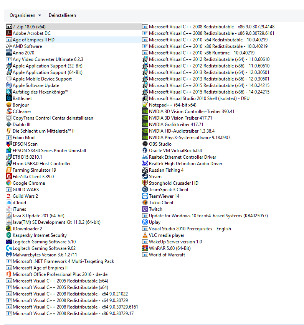The width and height of the screenshot is (304, 325).
Task: Select 'NVIDIA PhysX-Systemsoftware 9.18.0907'
Action: coord(186,138)
